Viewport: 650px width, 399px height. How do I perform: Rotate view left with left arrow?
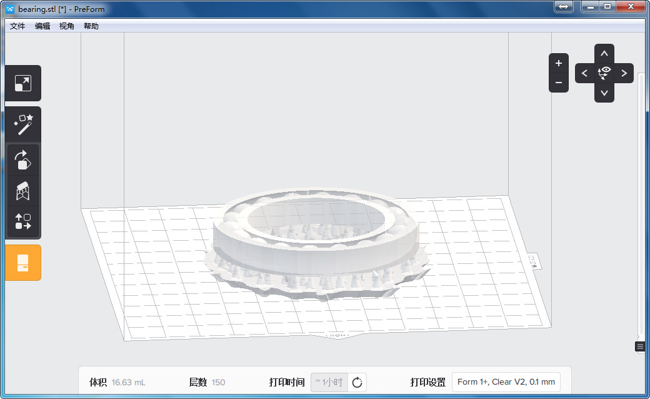pyautogui.click(x=584, y=73)
